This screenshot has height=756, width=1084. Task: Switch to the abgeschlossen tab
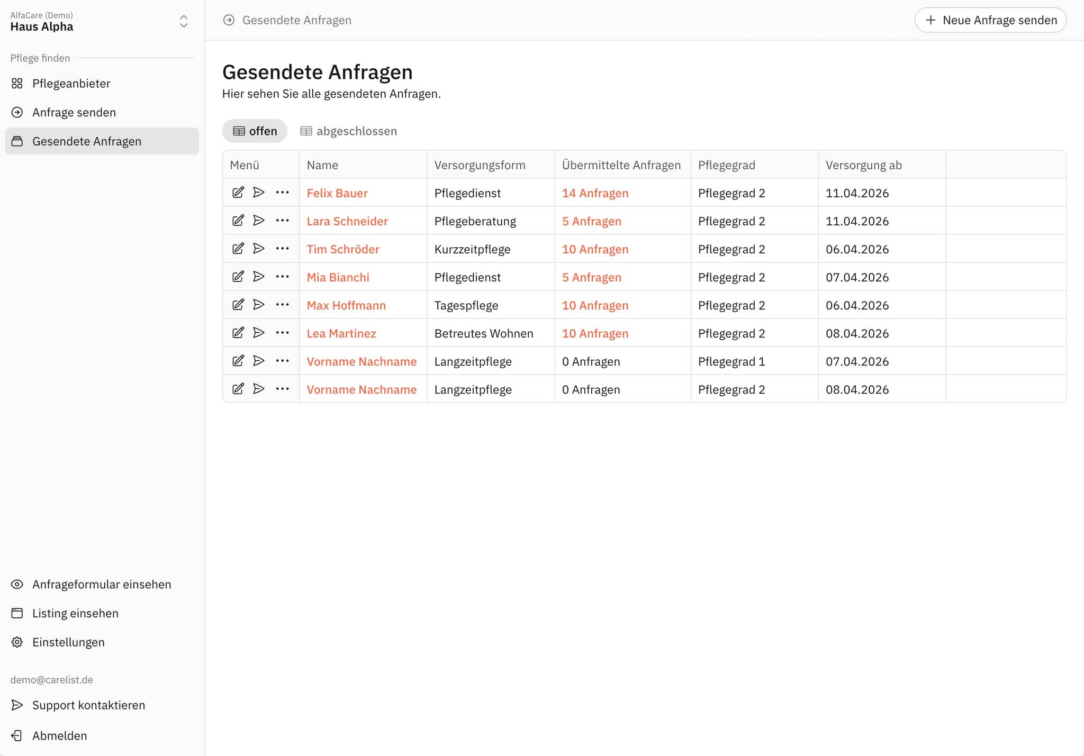click(x=349, y=131)
